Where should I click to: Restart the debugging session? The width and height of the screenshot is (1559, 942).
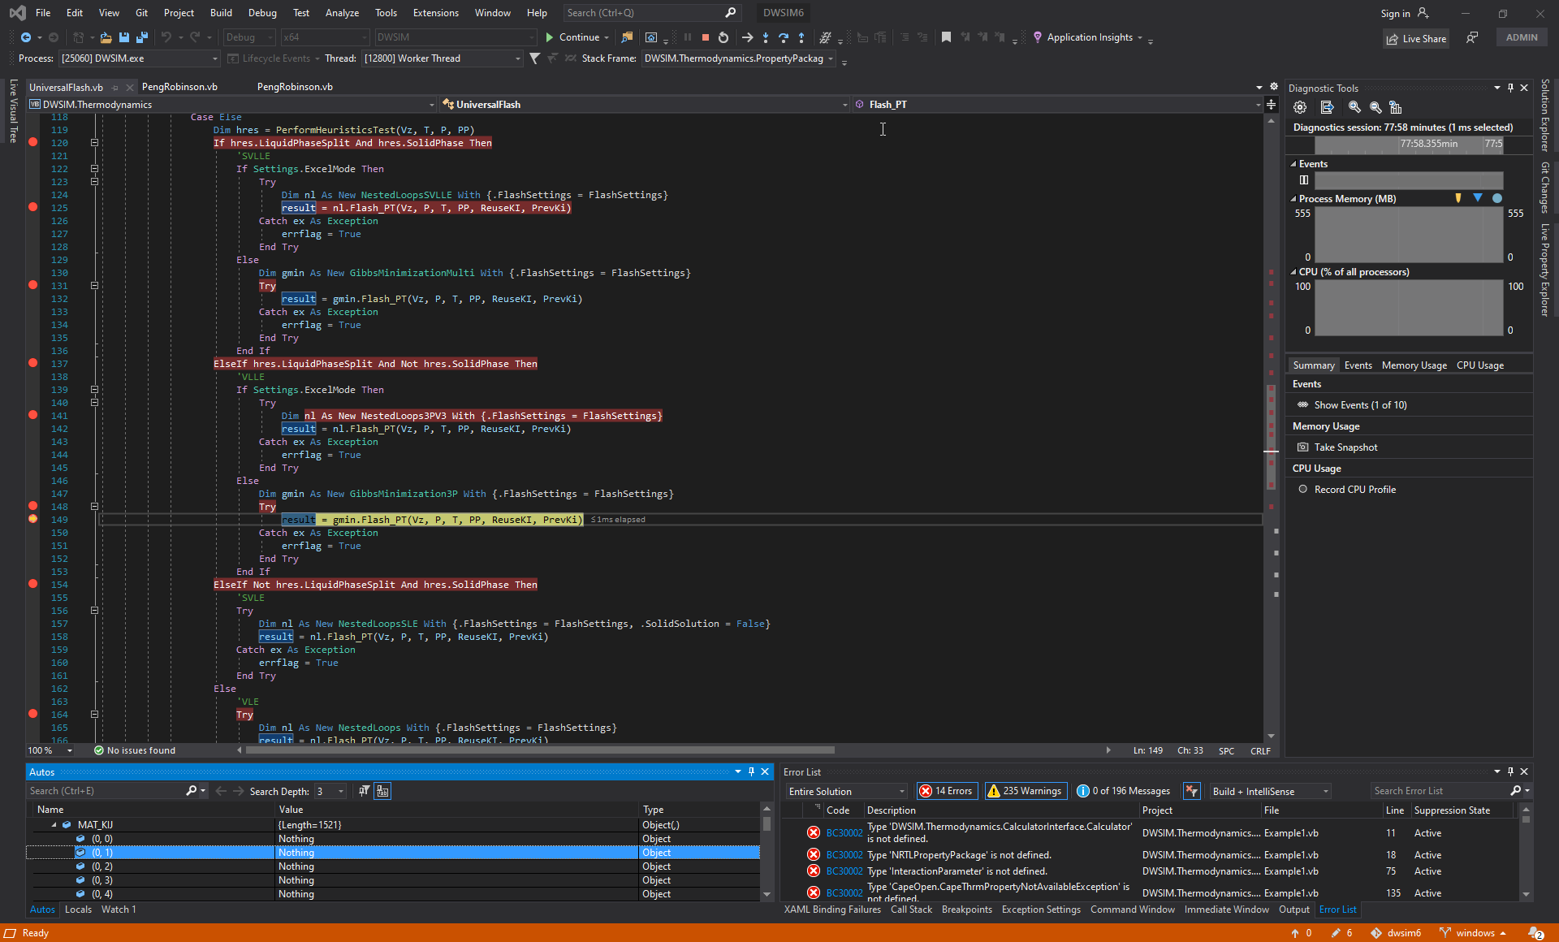(723, 37)
